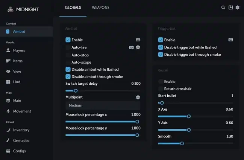Enable Return crosshair checkbox
The width and height of the screenshot is (244, 160).
(161, 89)
